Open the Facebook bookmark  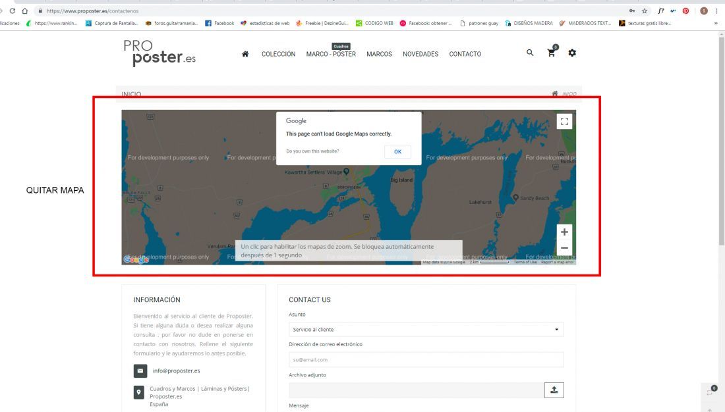coord(219,23)
